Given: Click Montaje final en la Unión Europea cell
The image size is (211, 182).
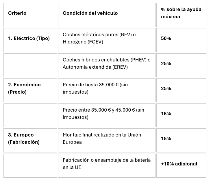Looking at the screenshot, I should (107, 141).
